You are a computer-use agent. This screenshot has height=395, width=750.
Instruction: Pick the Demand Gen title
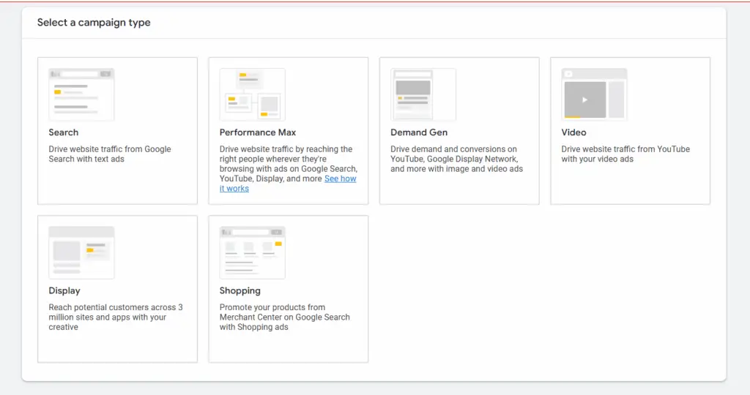(419, 132)
